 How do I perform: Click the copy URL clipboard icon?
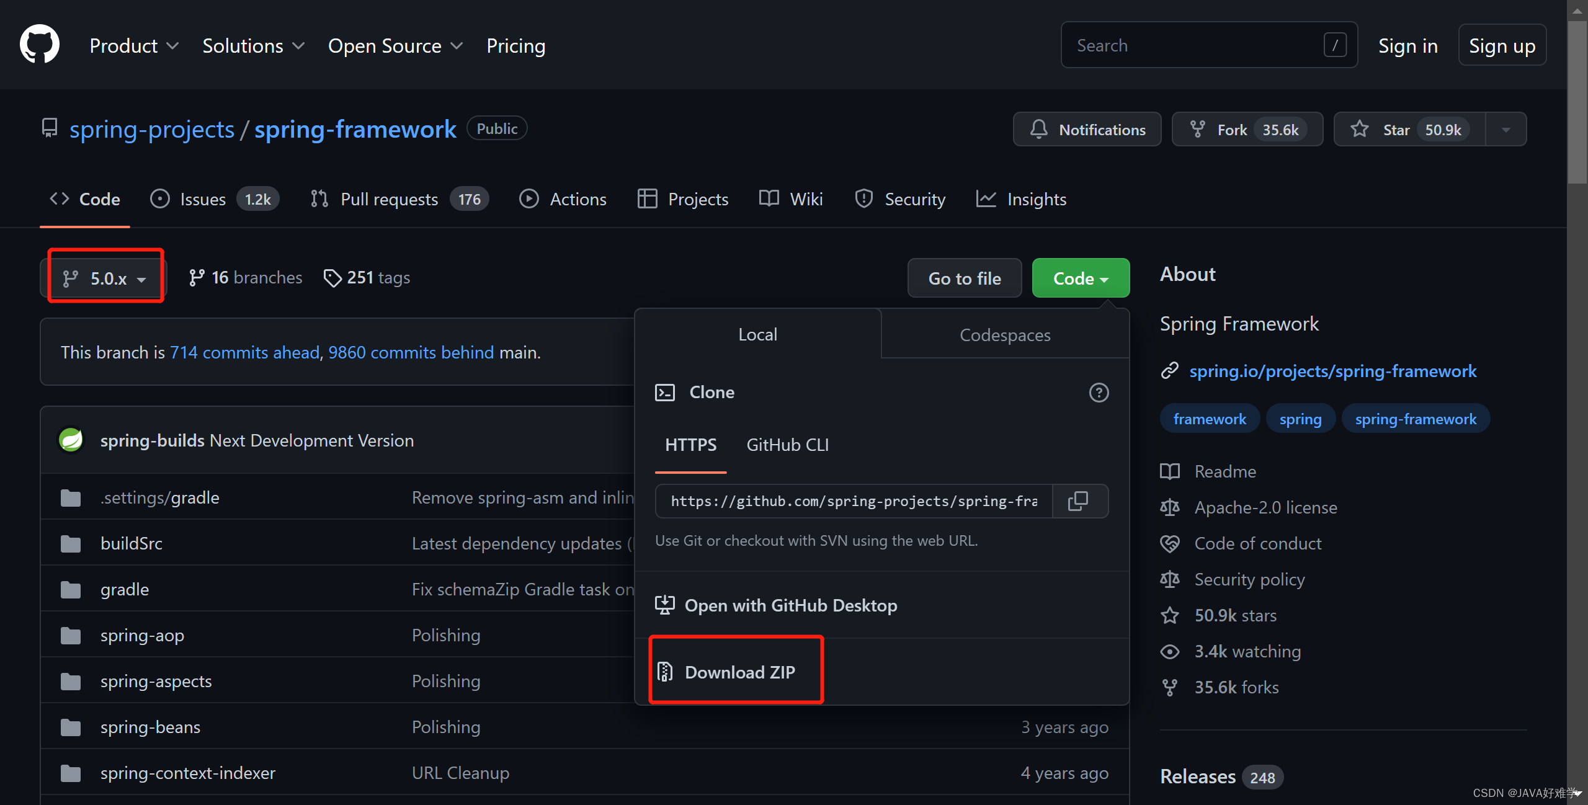(1078, 501)
